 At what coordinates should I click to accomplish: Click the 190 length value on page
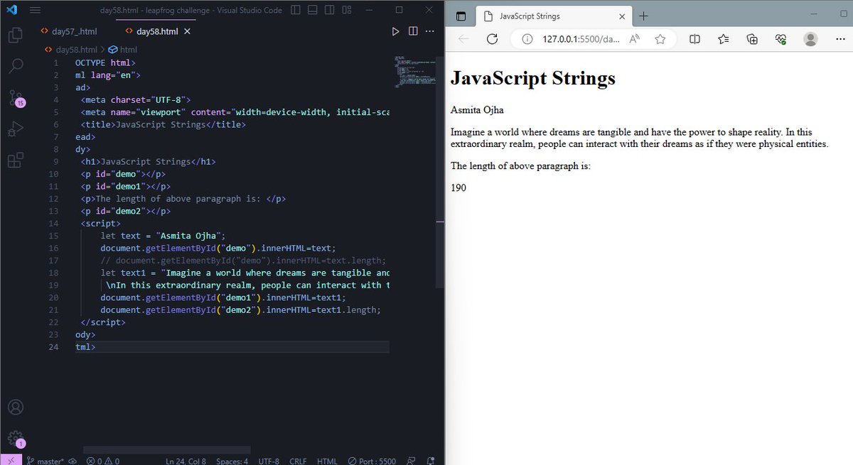pyautogui.click(x=458, y=188)
